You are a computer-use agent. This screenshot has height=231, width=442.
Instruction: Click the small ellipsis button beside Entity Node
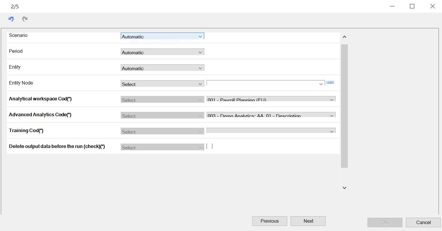pyautogui.click(x=330, y=82)
